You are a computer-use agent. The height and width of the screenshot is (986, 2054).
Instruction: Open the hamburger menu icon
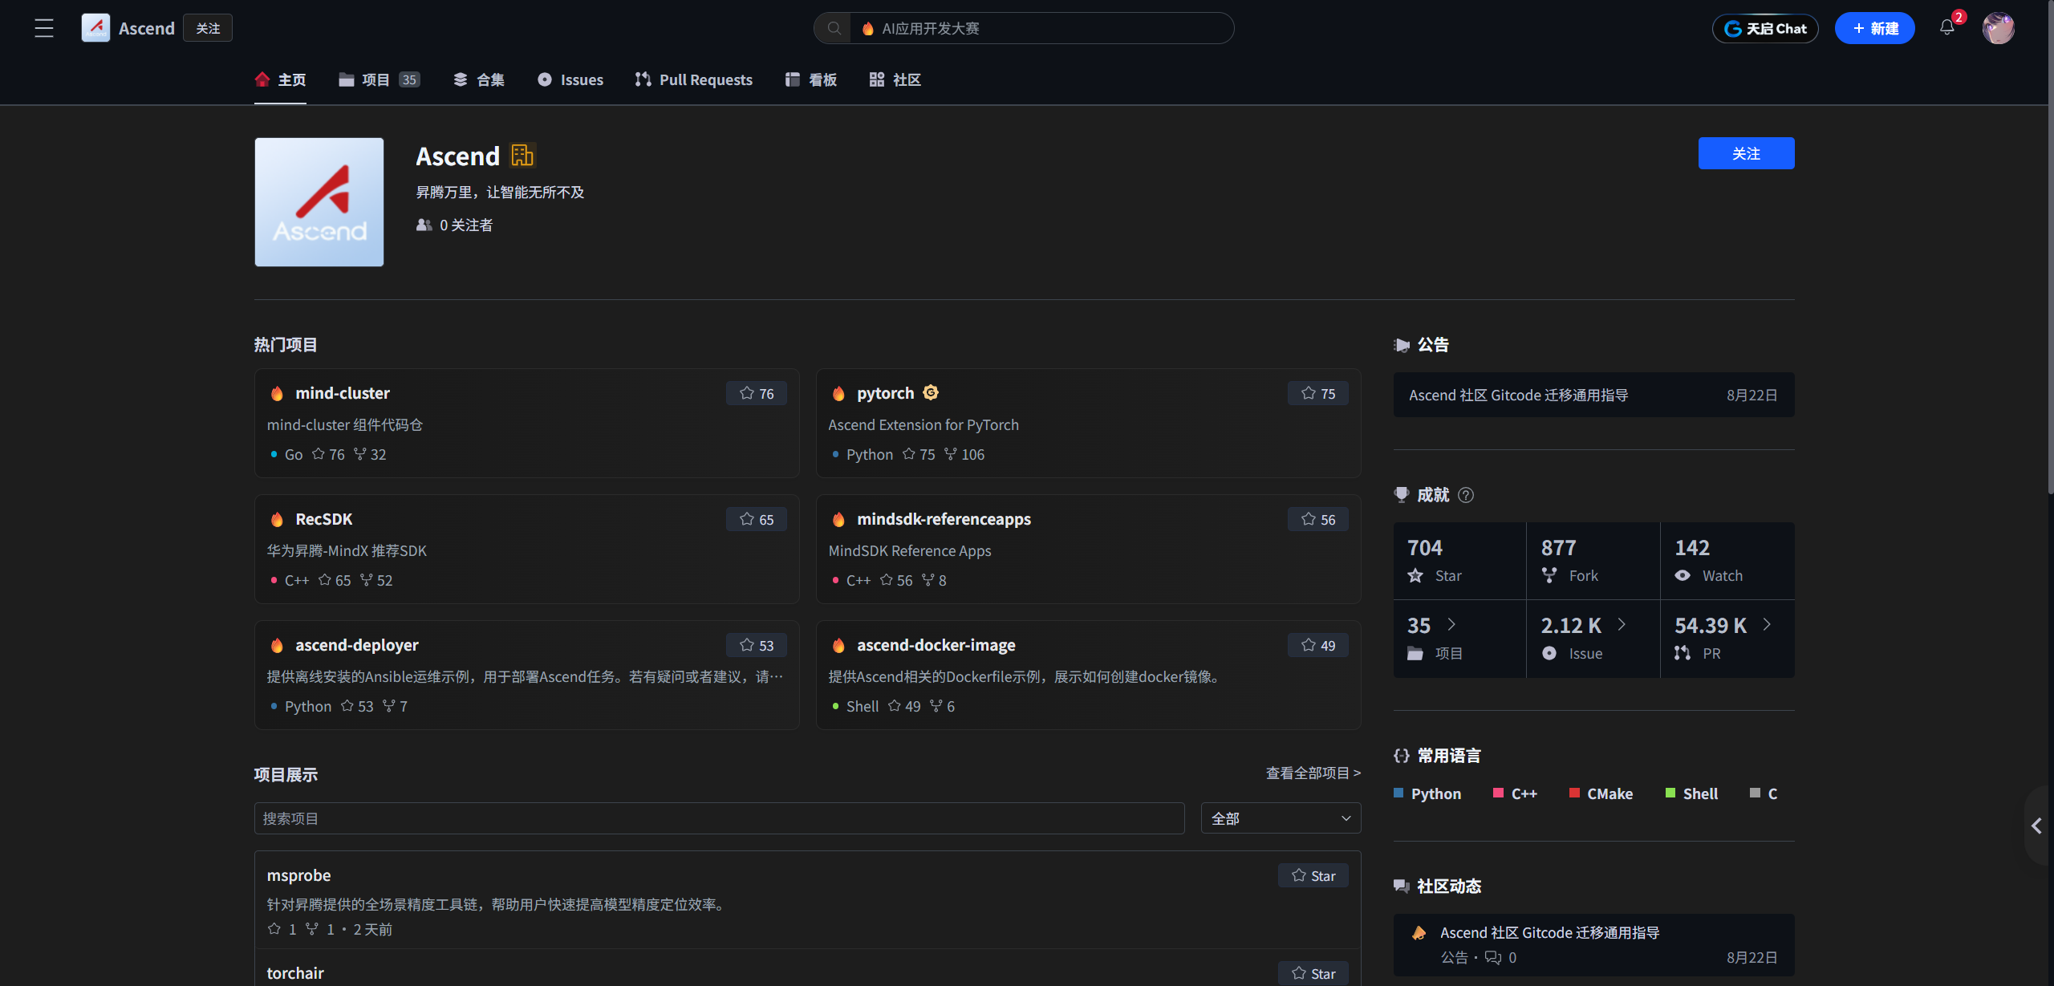coord(44,28)
